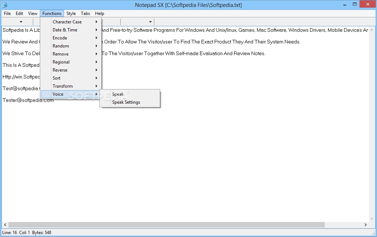
Task: Open the first toolbar dropdown arrow
Action: [x=21, y=22]
